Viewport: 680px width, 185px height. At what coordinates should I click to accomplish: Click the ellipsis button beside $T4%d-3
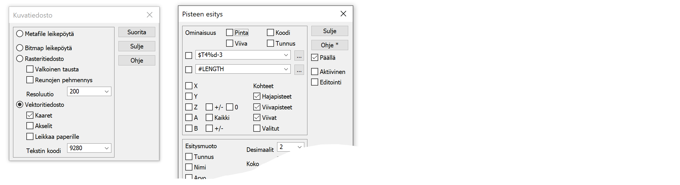click(x=299, y=56)
